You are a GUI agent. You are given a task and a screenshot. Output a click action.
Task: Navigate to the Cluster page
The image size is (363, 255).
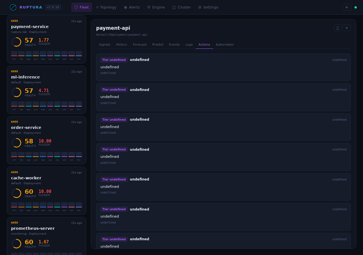click(181, 7)
